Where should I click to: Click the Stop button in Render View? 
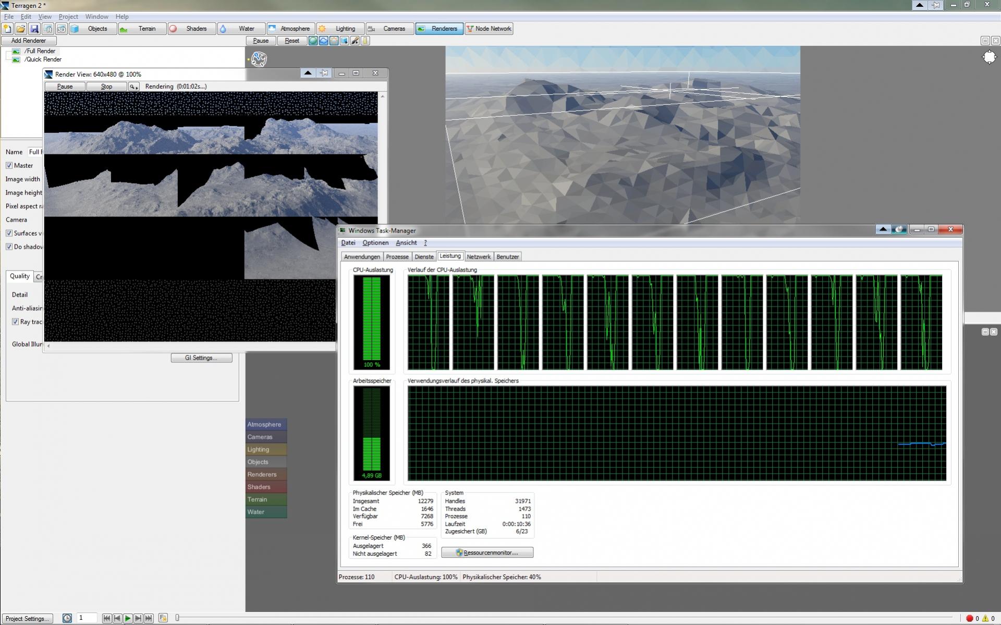pos(106,87)
